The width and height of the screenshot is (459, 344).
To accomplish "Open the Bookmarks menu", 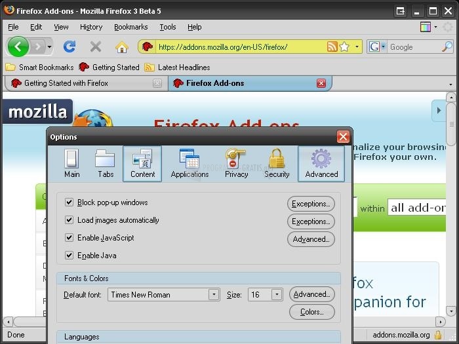I will 131,27.
